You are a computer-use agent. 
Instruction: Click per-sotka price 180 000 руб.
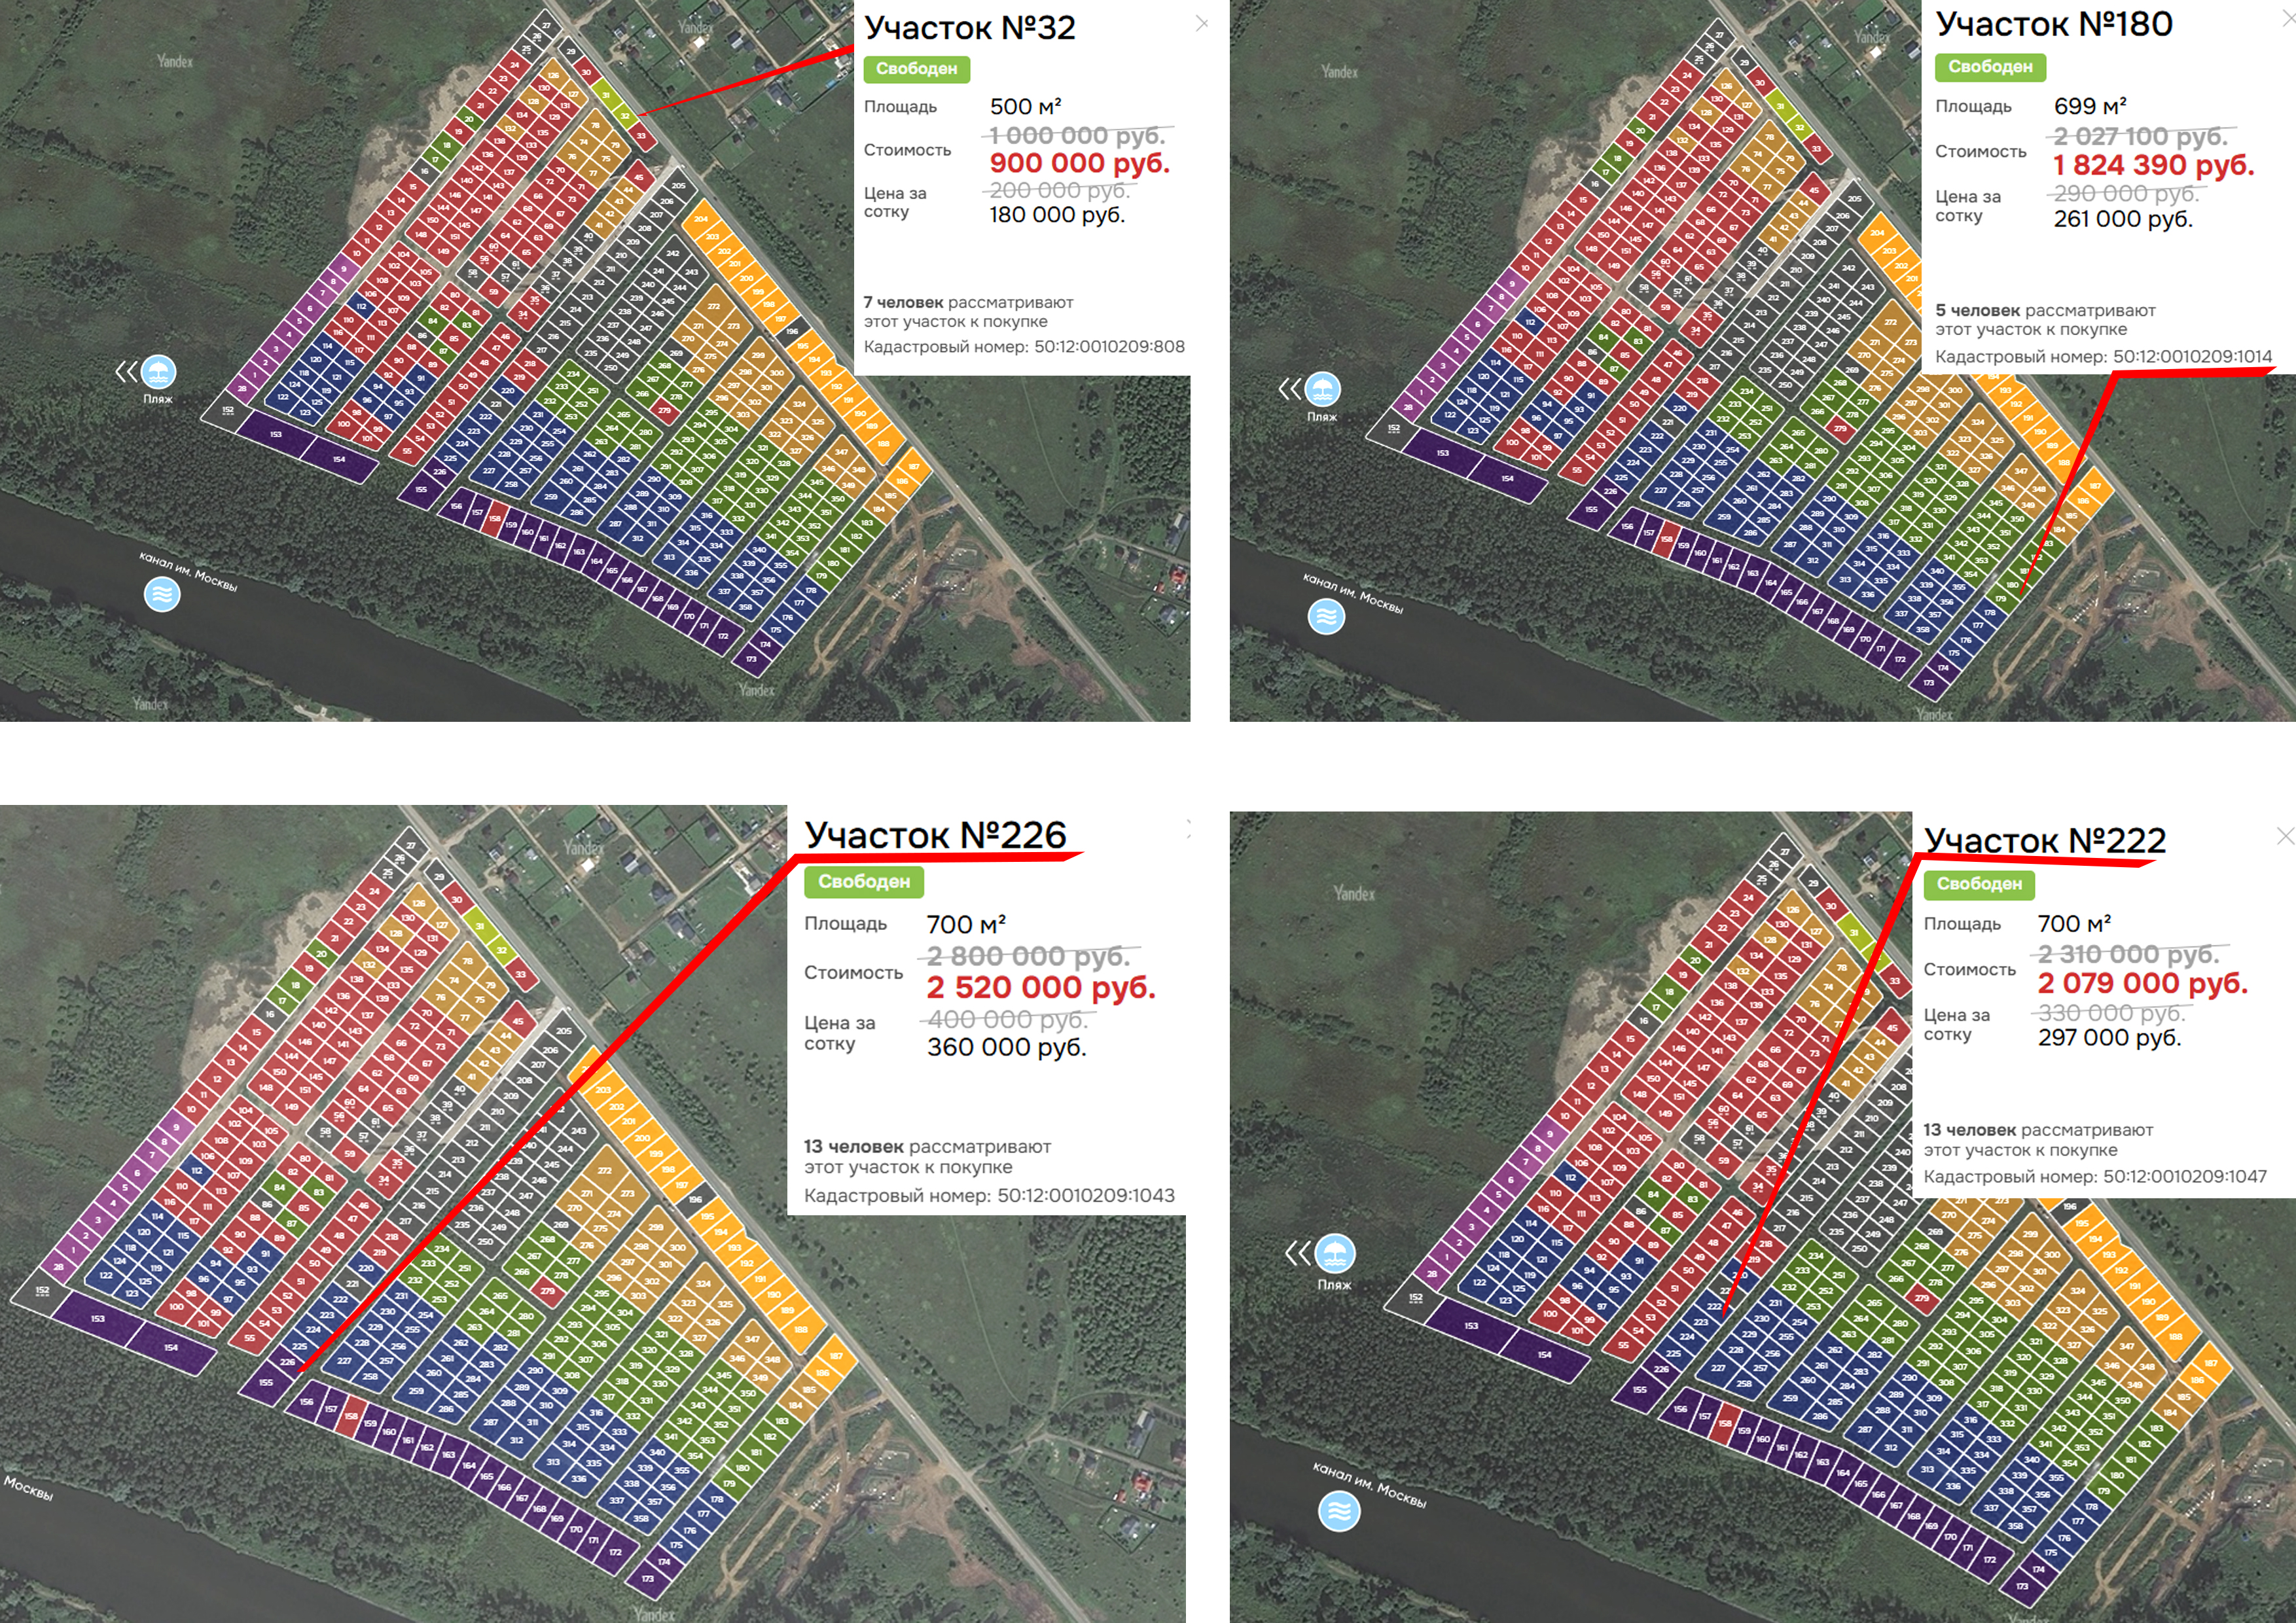[1057, 214]
